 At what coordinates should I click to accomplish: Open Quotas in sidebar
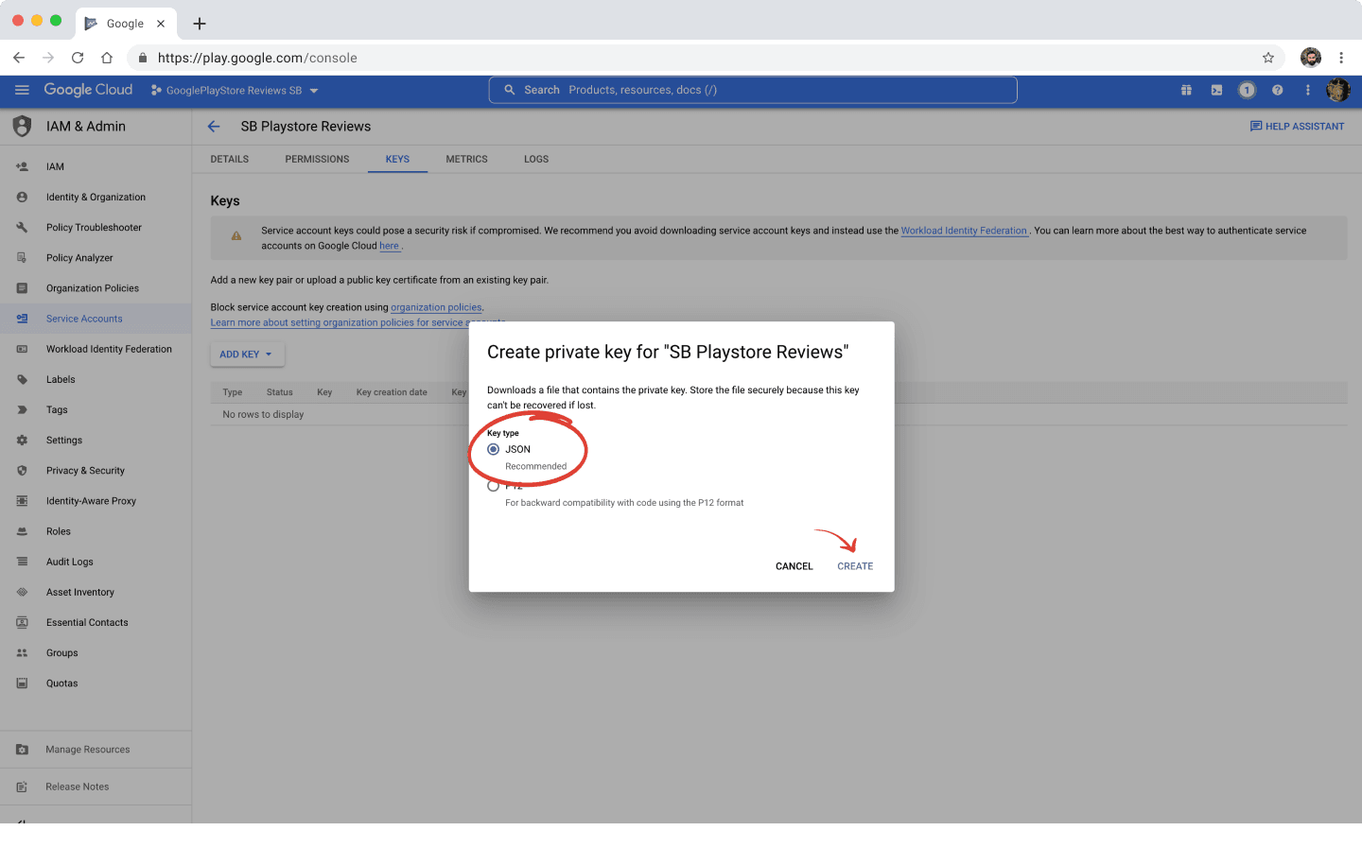[x=96, y=684]
